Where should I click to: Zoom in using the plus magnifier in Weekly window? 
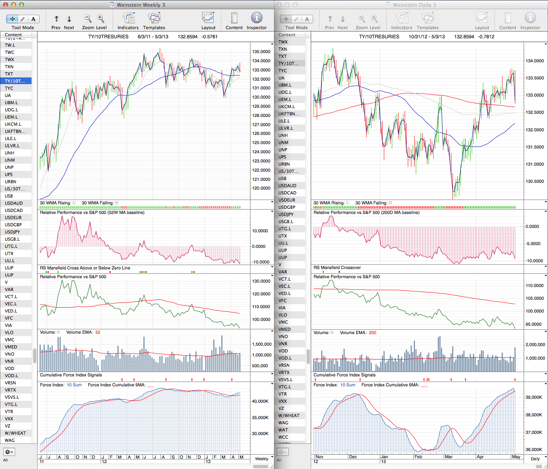point(101,19)
